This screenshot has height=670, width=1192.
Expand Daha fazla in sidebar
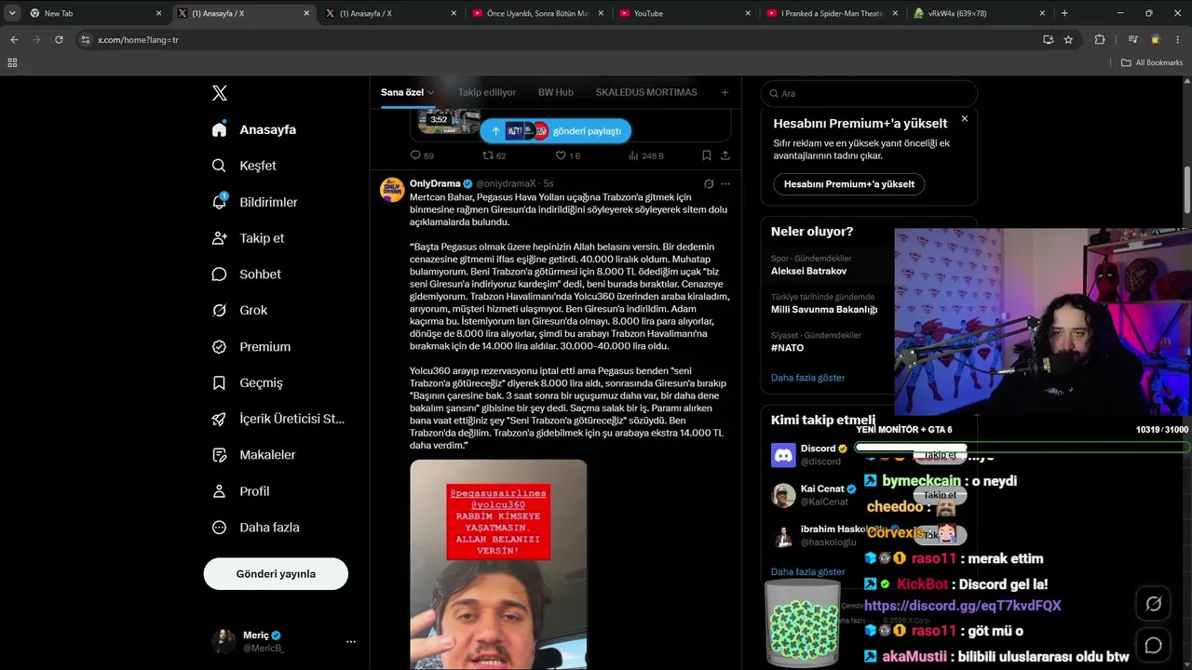point(255,528)
